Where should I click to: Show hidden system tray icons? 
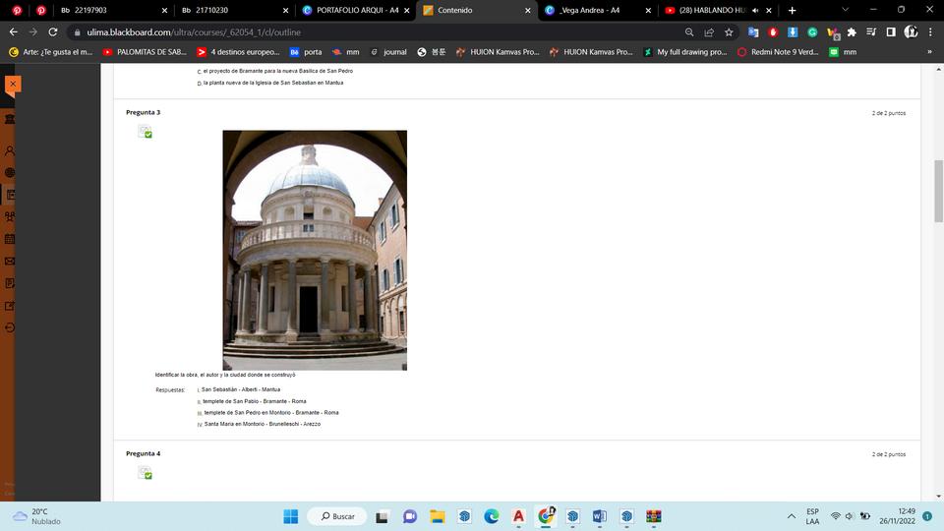coord(792,516)
